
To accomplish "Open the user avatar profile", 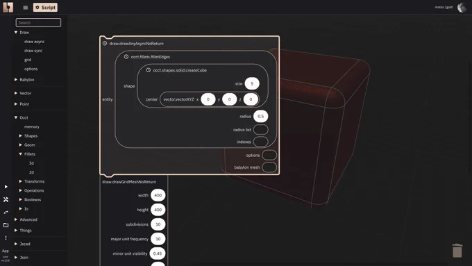I will pos(462,7).
